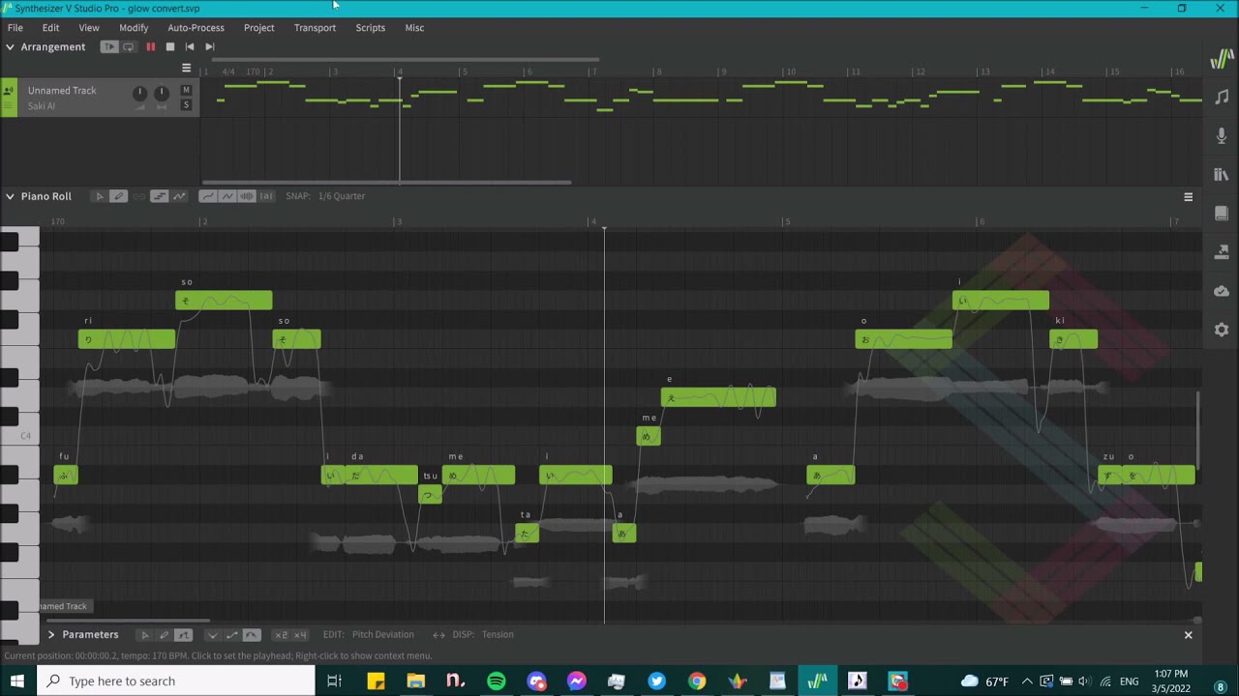Viewport: 1239px width, 696px height.
Task: Select the 'so' note at top left
Action: pos(224,301)
